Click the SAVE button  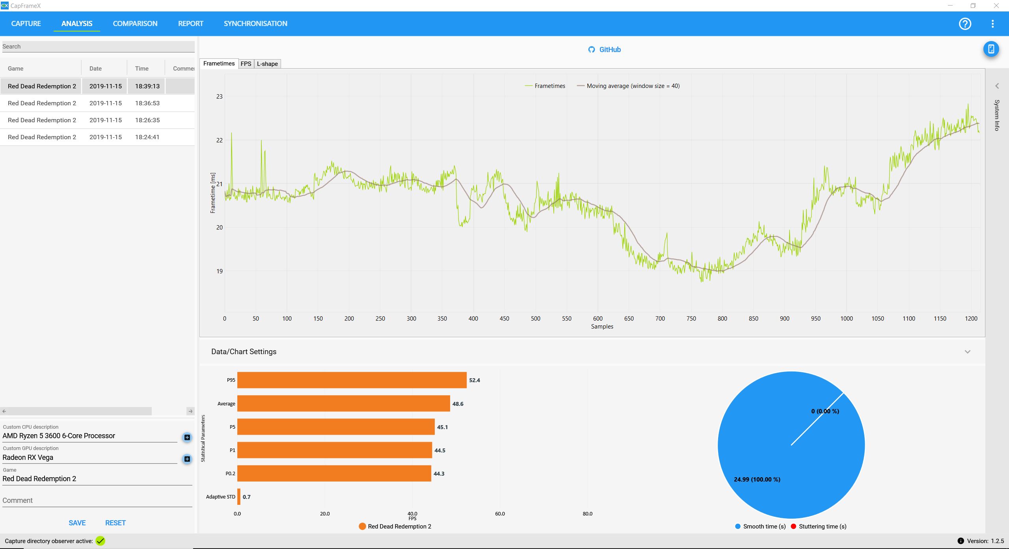[x=77, y=523]
